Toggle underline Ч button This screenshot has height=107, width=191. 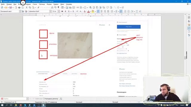69,11
